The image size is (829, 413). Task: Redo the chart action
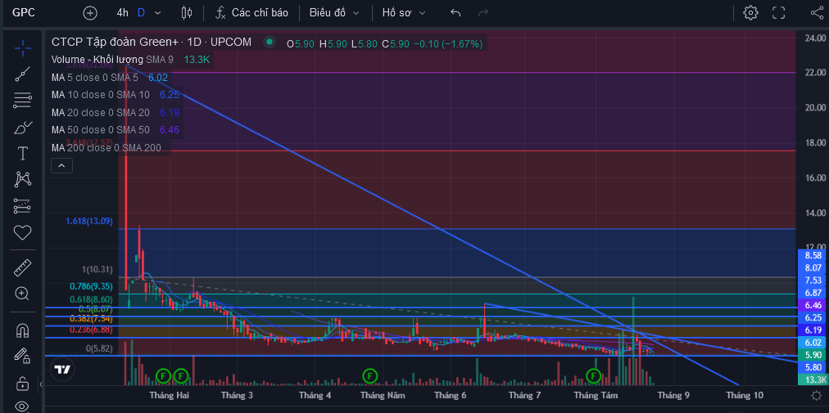pos(482,12)
